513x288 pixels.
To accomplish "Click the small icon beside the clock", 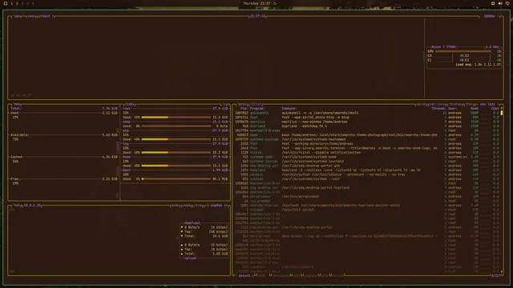I will pos(275,3).
